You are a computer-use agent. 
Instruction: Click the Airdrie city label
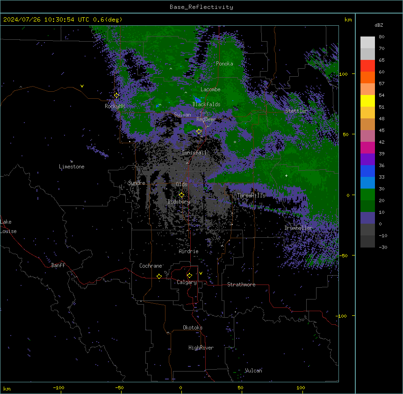pos(189,251)
